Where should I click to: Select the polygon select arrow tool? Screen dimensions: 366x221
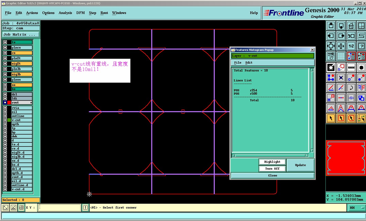click(x=351, y=118)
